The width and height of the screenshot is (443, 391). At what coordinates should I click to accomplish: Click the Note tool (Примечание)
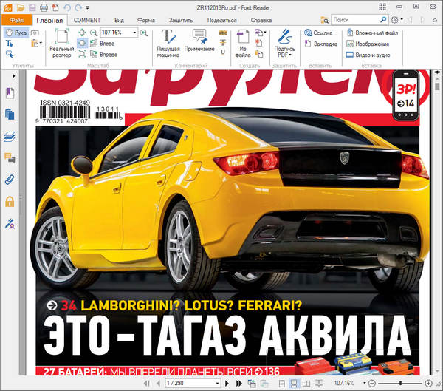pos(199,44)
